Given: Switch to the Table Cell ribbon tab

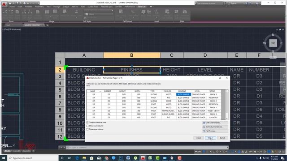Looking at the screenshot, I should point(141,7).
